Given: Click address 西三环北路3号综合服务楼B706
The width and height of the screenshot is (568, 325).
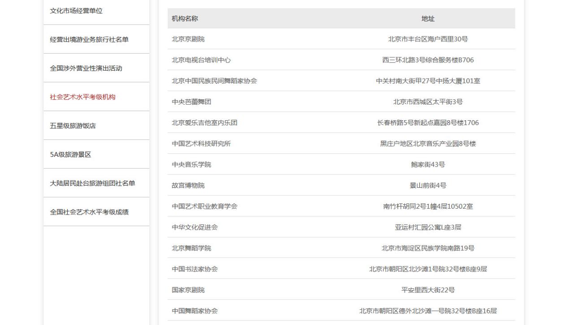Looking at the screenshot, I should (x=428, y=60).
